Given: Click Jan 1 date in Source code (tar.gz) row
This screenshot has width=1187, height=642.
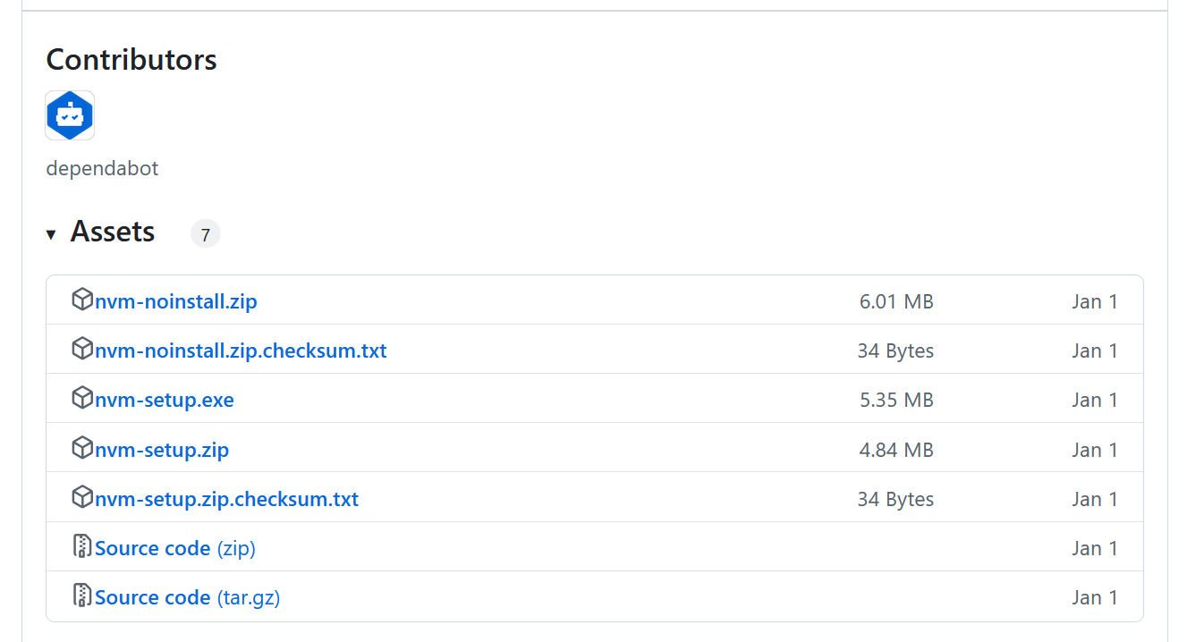Looking at the screenshot, I should click(1095, 597).
